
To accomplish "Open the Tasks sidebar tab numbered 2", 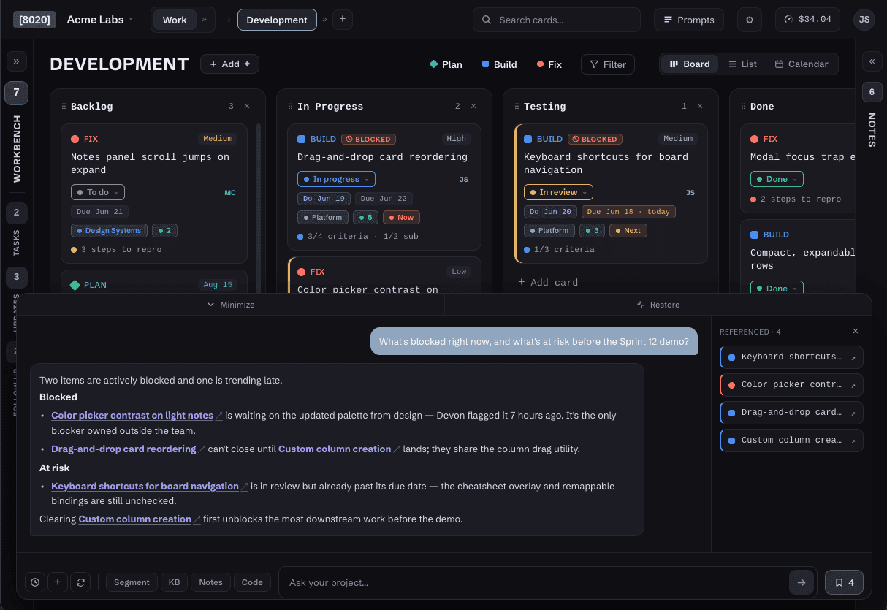I will tap(16, 213).
